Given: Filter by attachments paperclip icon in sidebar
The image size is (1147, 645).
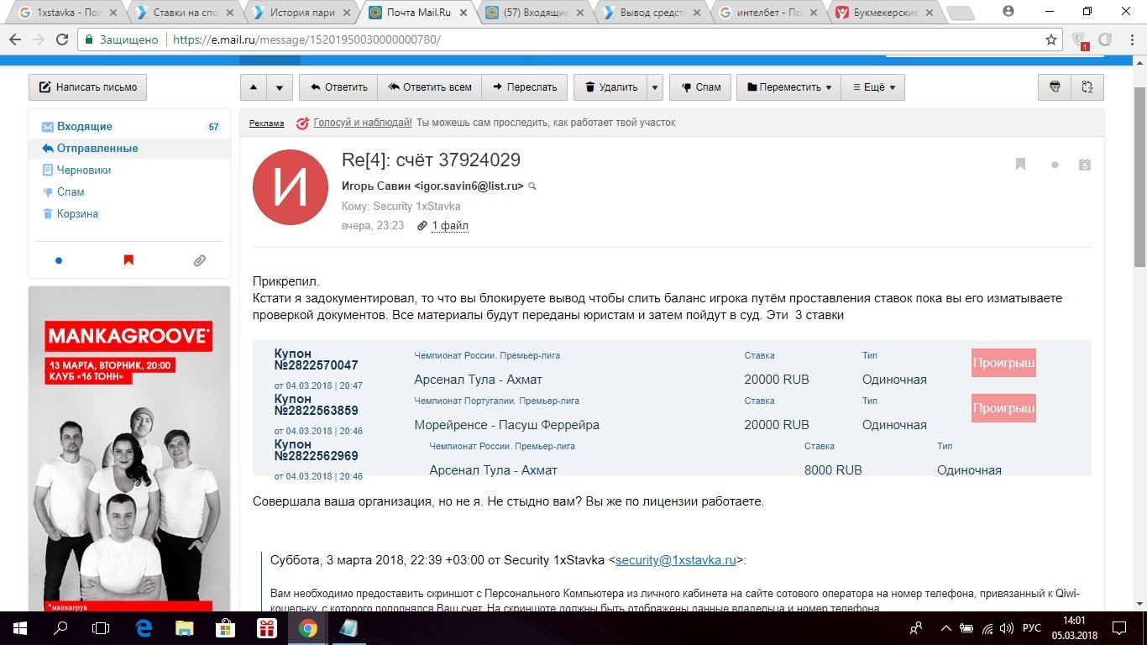Looking at the screenshot, I should [199, 260].
